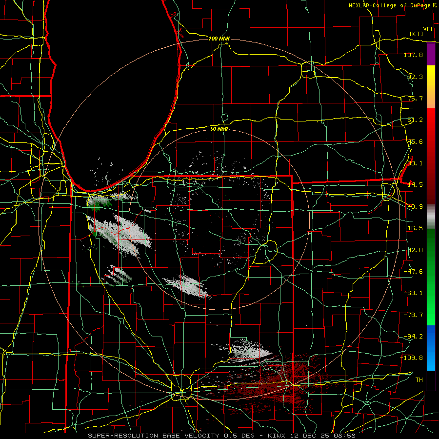Click the green segment of the color bar
439x439 pixels.
coord(431,277)
